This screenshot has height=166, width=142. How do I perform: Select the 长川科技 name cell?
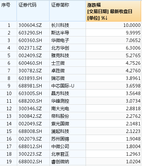coord(60,25)
